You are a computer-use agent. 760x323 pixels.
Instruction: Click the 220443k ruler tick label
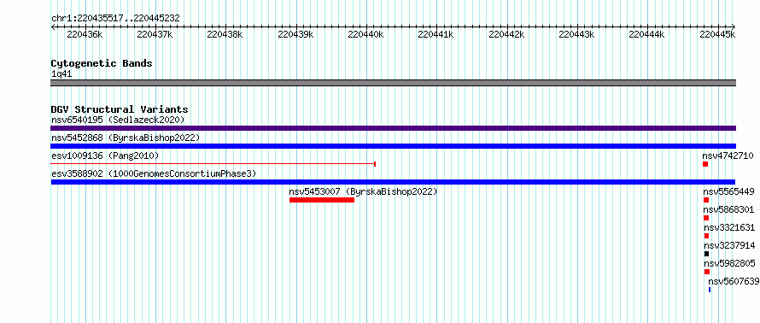click(x=576, y=34)
